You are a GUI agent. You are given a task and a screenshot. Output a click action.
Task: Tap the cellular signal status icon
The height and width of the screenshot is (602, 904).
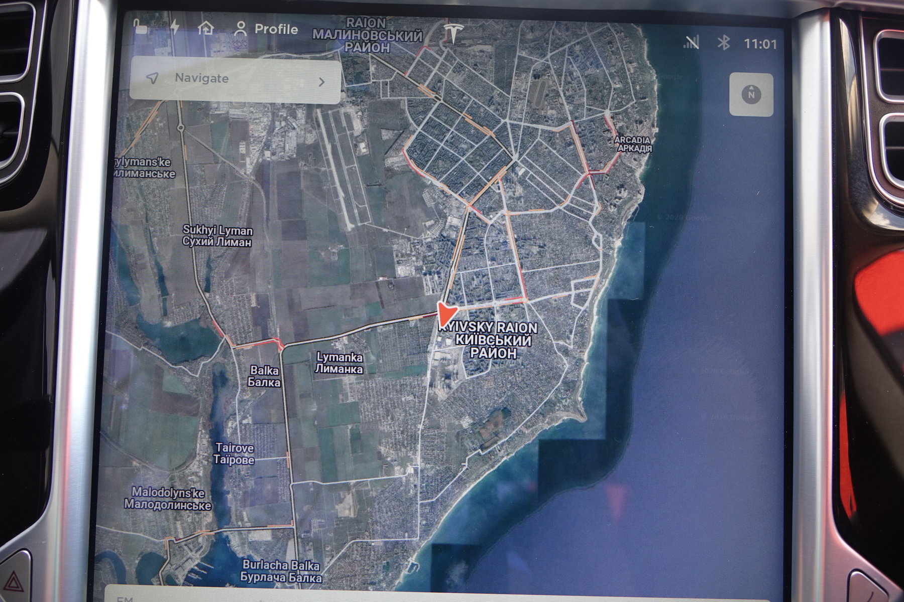(692, 43)
